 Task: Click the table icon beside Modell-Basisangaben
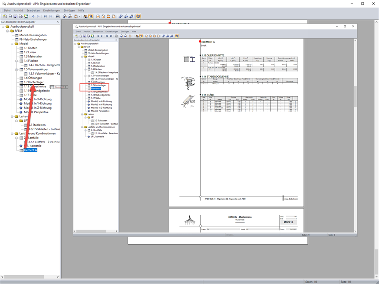click(x=17, y=35)
